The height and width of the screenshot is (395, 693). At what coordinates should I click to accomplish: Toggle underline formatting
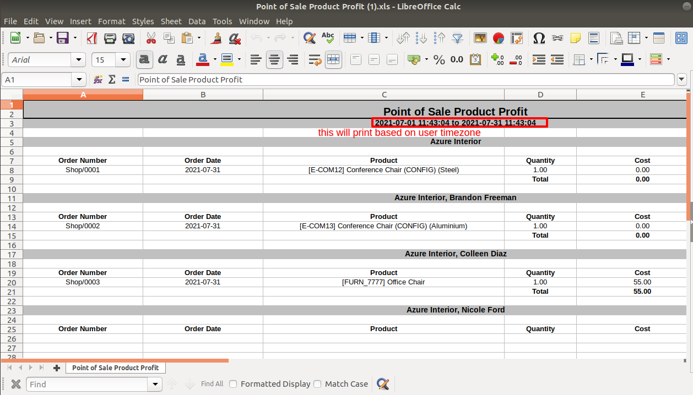[x=180, y=59]
